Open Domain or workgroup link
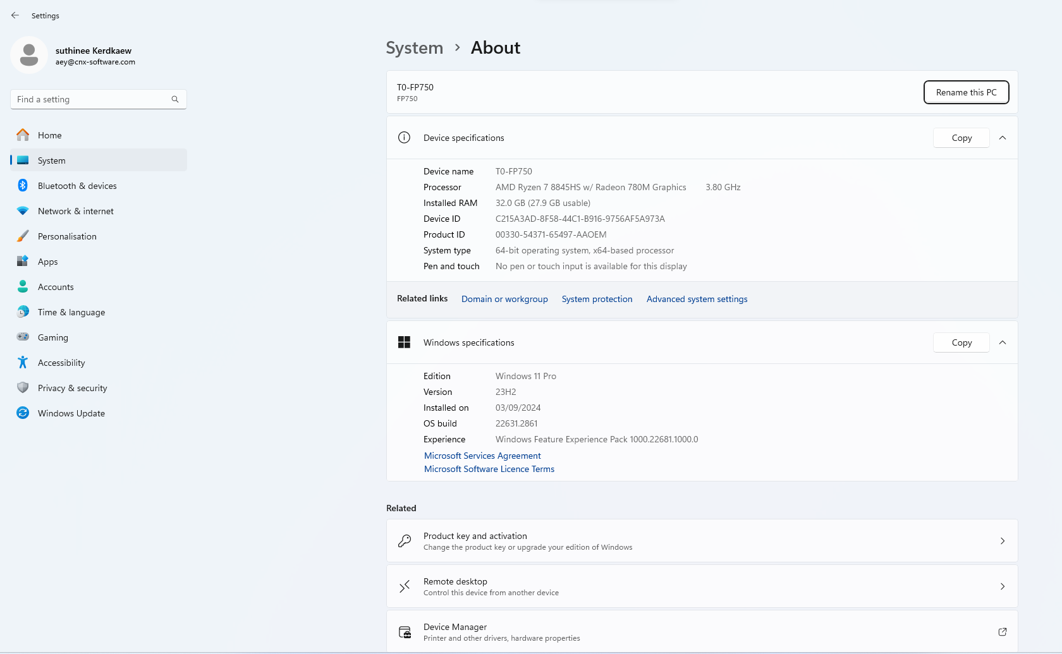 tap(504, 299)
